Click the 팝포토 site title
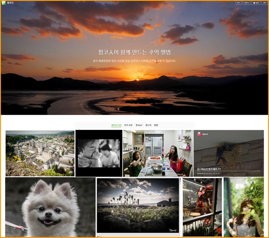269x238 pixels. (x=10, y=3)
